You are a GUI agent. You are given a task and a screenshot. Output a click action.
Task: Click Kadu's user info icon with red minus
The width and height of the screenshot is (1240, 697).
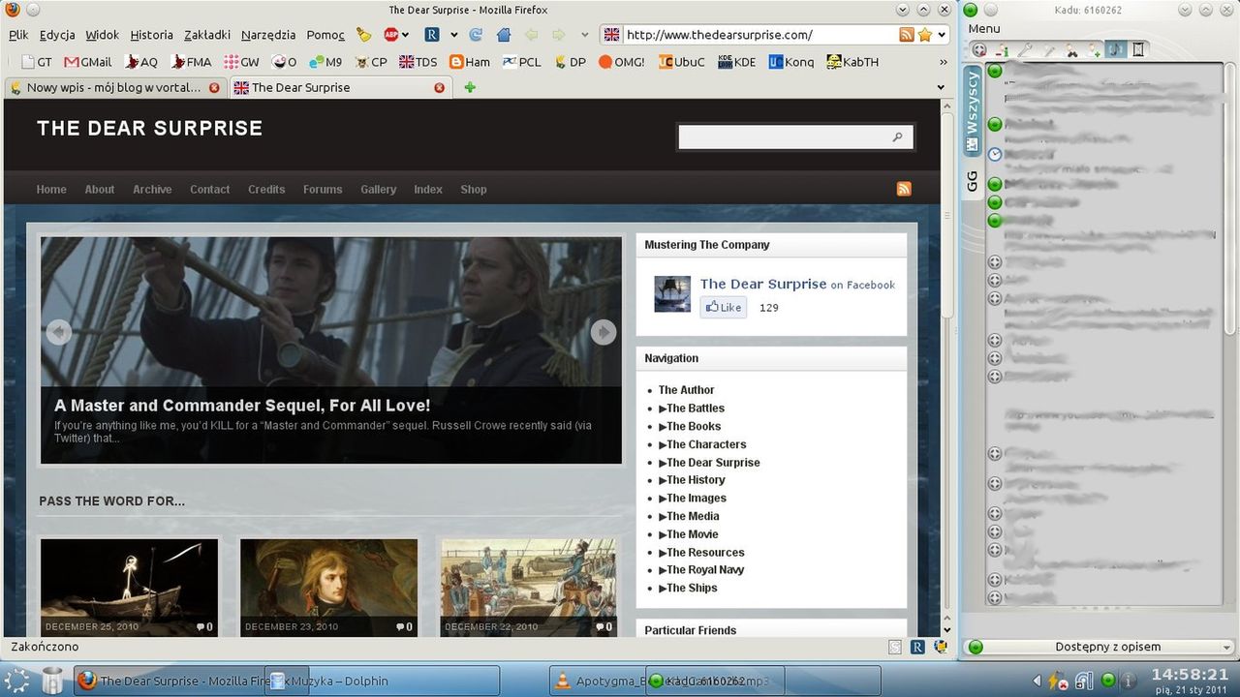coord(1002,49)
